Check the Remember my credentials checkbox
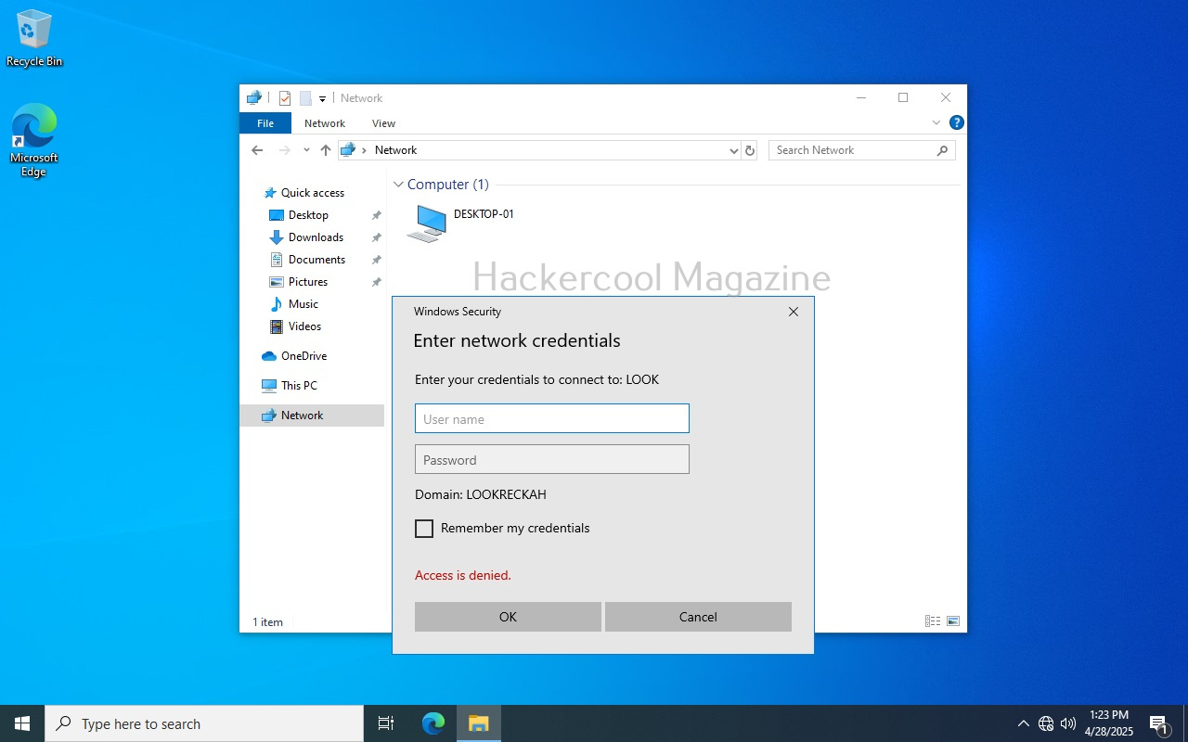This screenshot has height=742, width=1188. (x=424, y=529)
